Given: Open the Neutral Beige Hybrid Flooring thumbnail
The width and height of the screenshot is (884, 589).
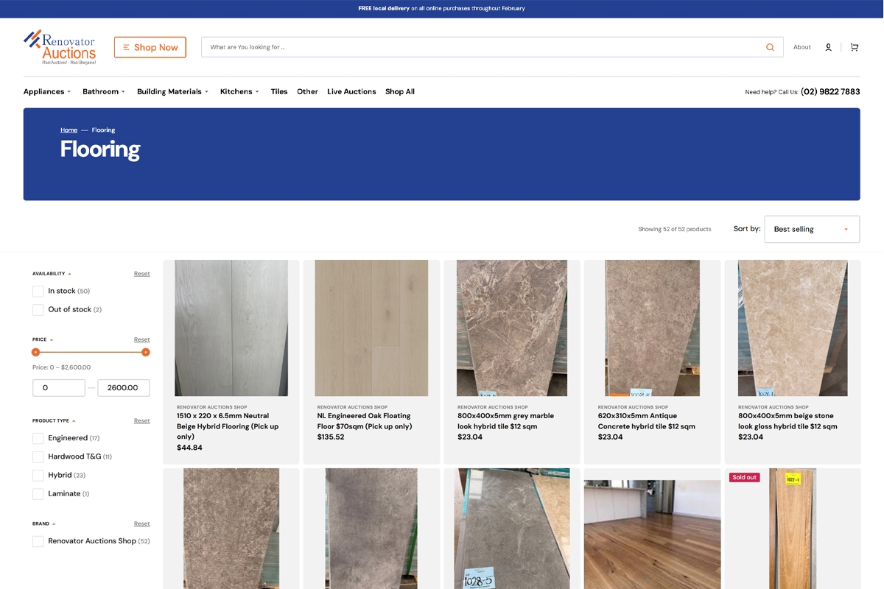Looking at the screenshot, I should (x=231, y=328).
